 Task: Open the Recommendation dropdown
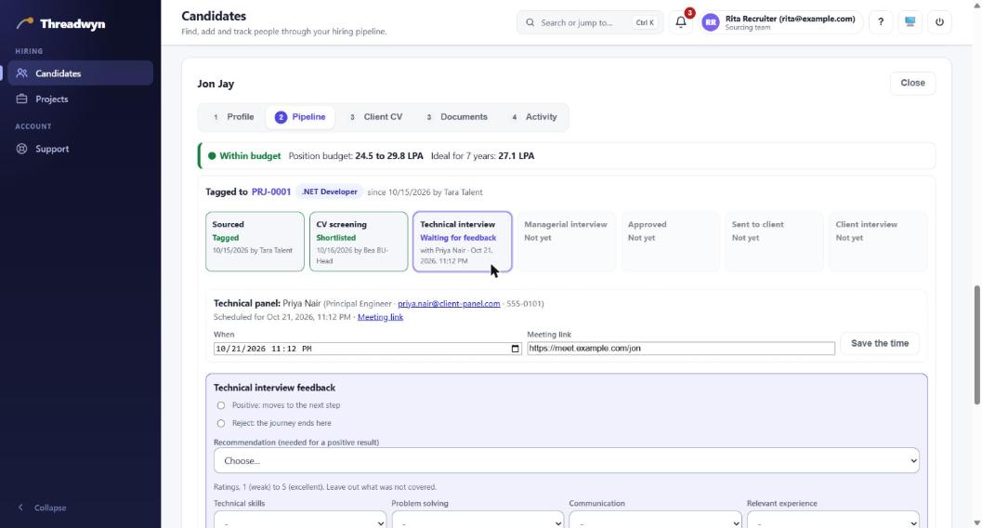pyautogui.click(x=566, y=460)
